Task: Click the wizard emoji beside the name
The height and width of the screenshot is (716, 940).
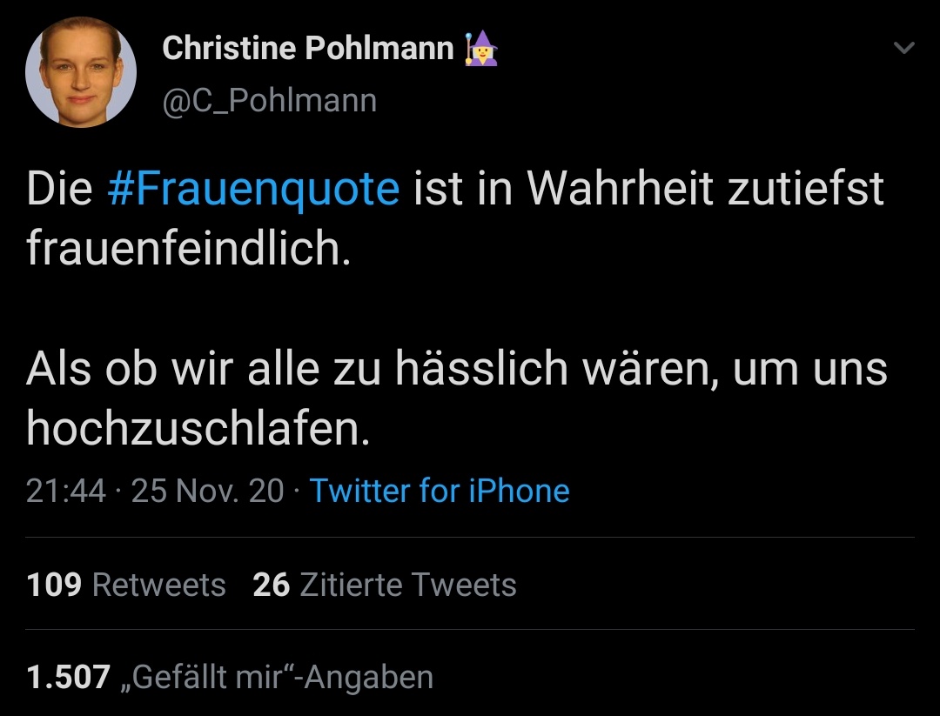Action: click(481, 49)
